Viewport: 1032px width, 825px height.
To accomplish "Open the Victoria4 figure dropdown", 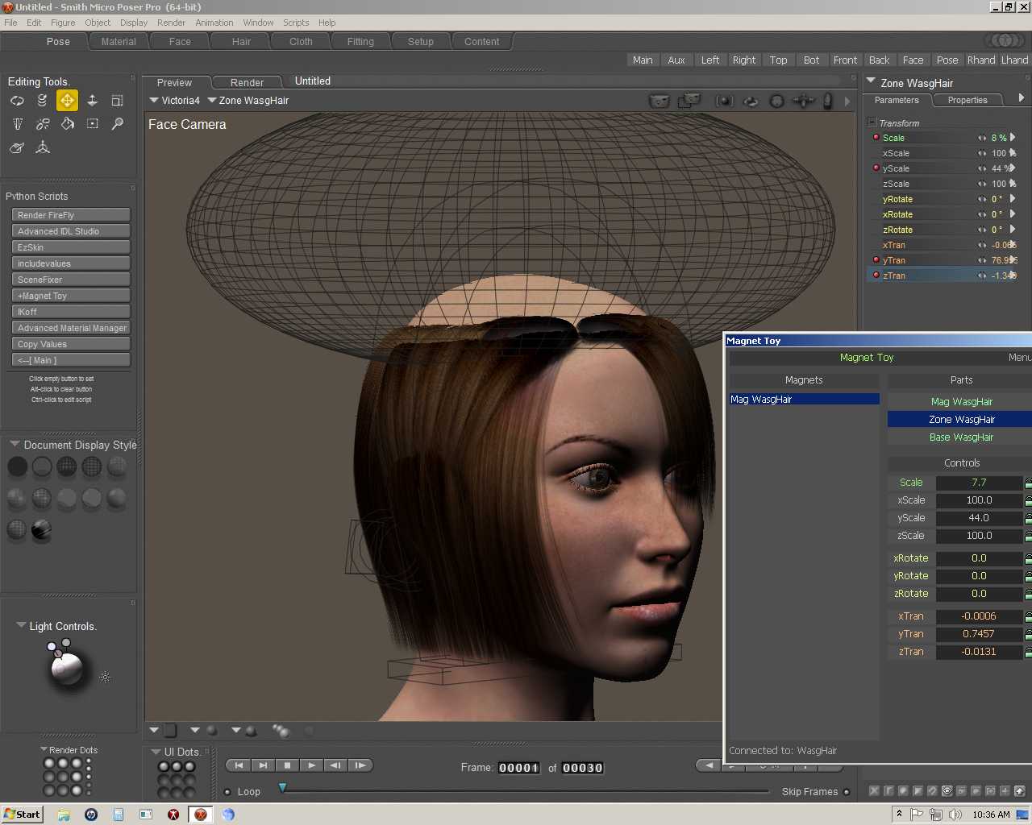I will (x=154, y=101).
